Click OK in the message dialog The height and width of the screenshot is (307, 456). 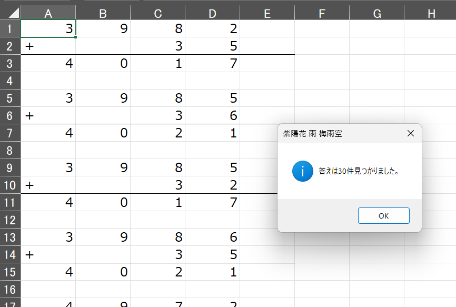[x=383, y=216]
